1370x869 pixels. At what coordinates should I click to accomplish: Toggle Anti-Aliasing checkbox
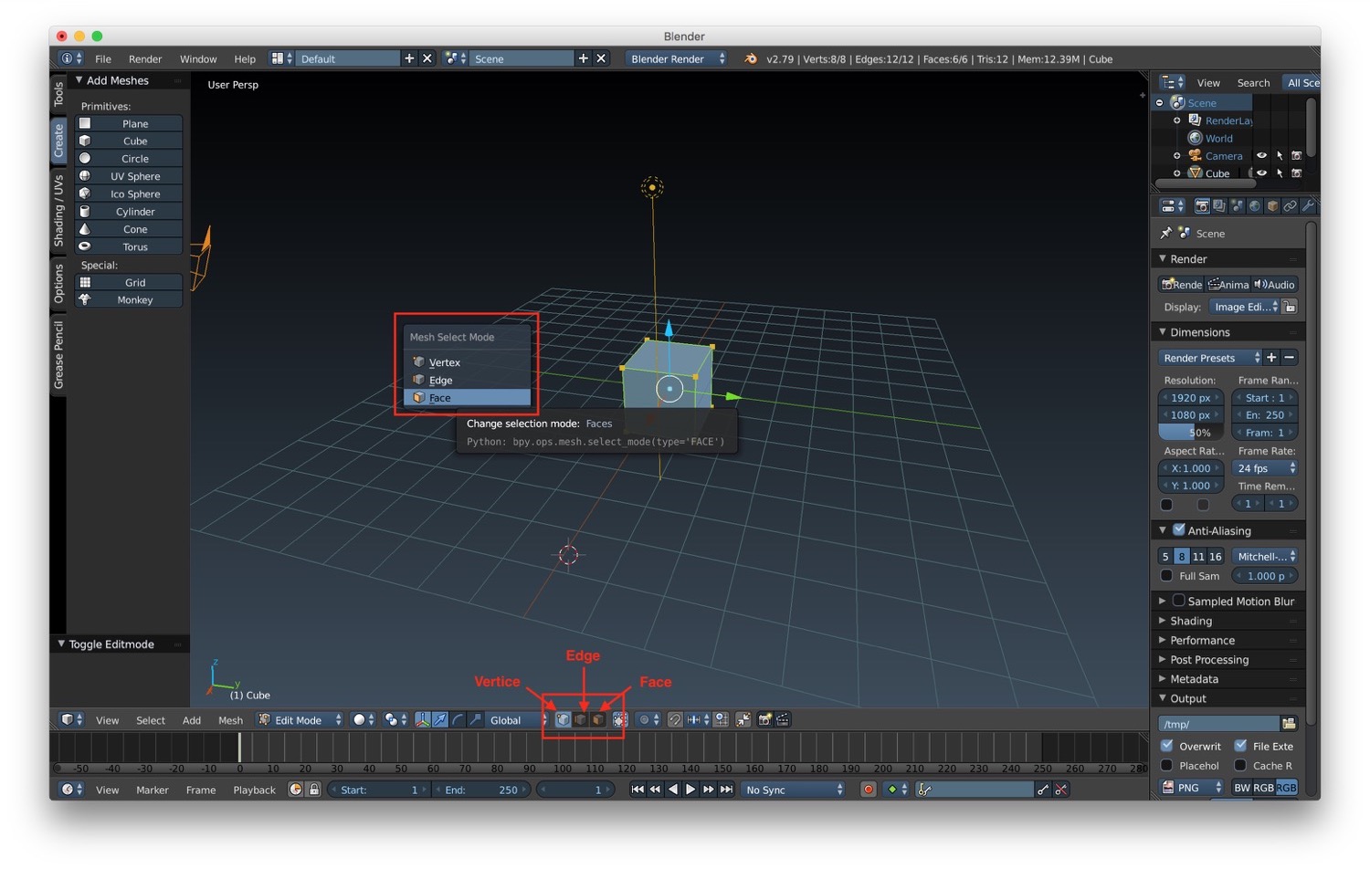tap(1178, 530)
